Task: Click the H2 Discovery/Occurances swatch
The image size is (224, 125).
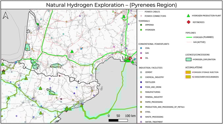Action: pos(188,77)
